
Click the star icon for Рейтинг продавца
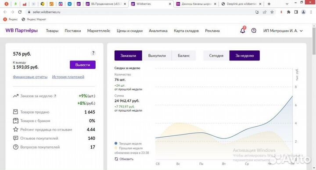tap(15, 129)
